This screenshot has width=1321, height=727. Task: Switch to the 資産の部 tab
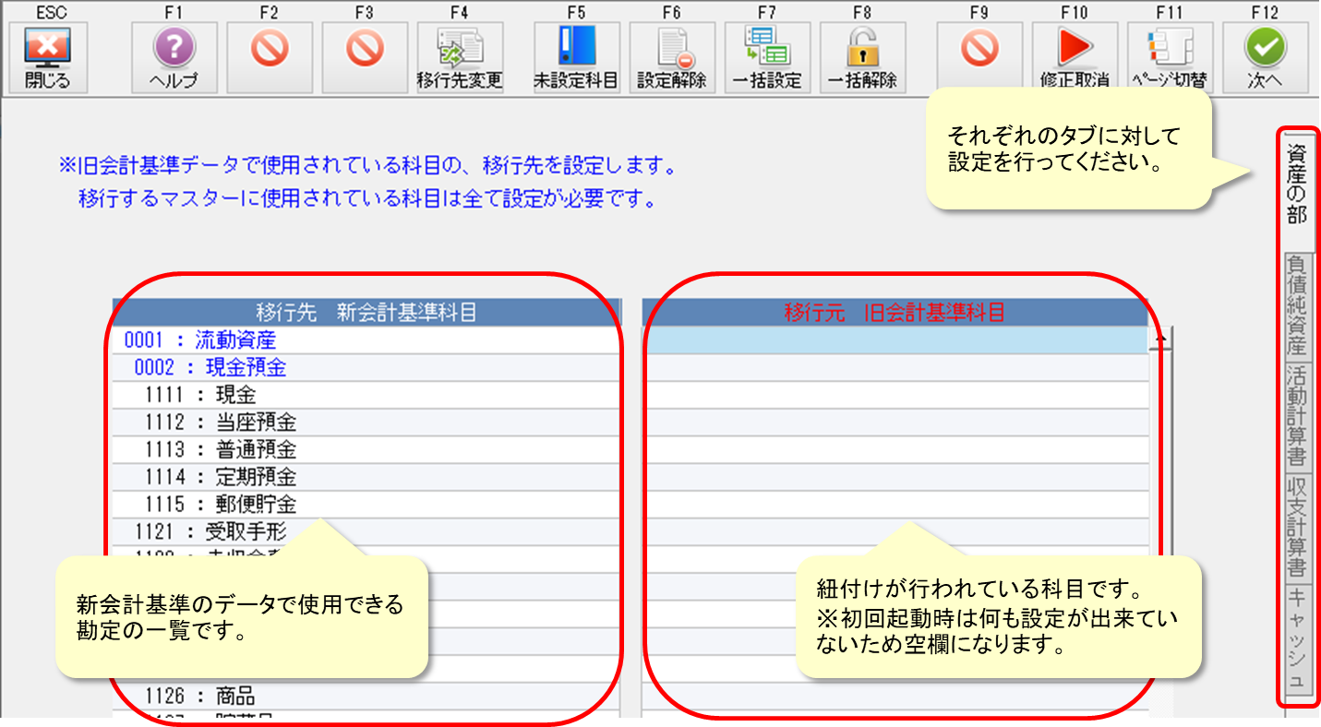coord(1297,185)
